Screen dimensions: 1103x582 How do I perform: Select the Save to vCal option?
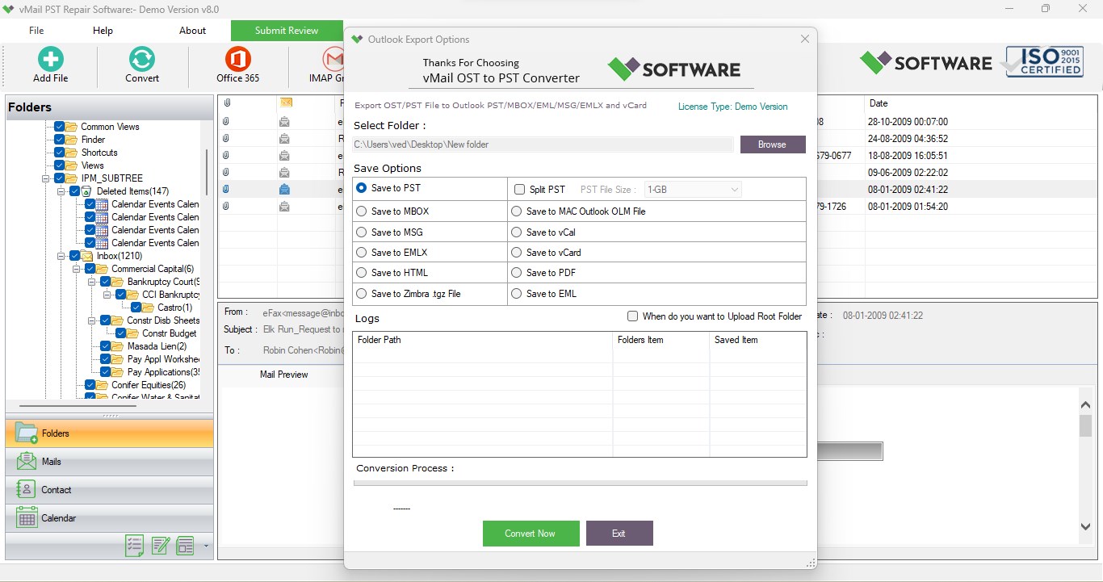pos(517,232)
